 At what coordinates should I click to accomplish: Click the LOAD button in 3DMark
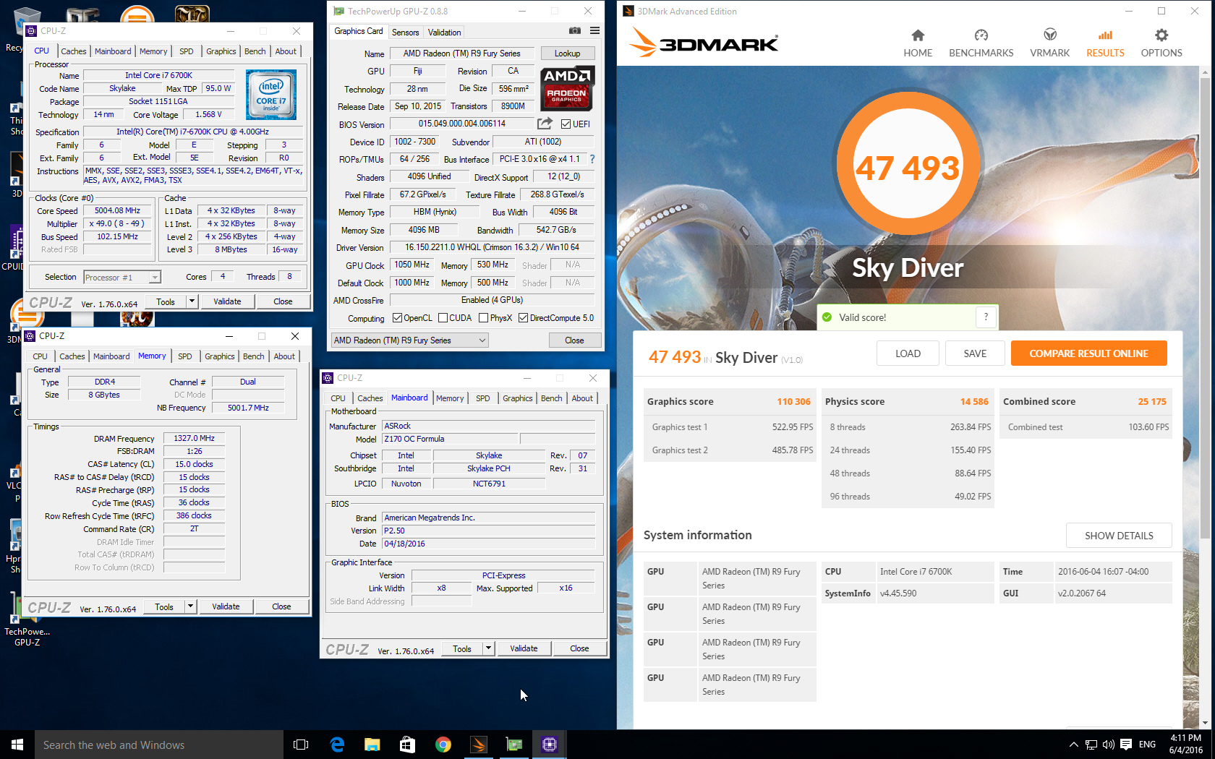click(908, 353)
